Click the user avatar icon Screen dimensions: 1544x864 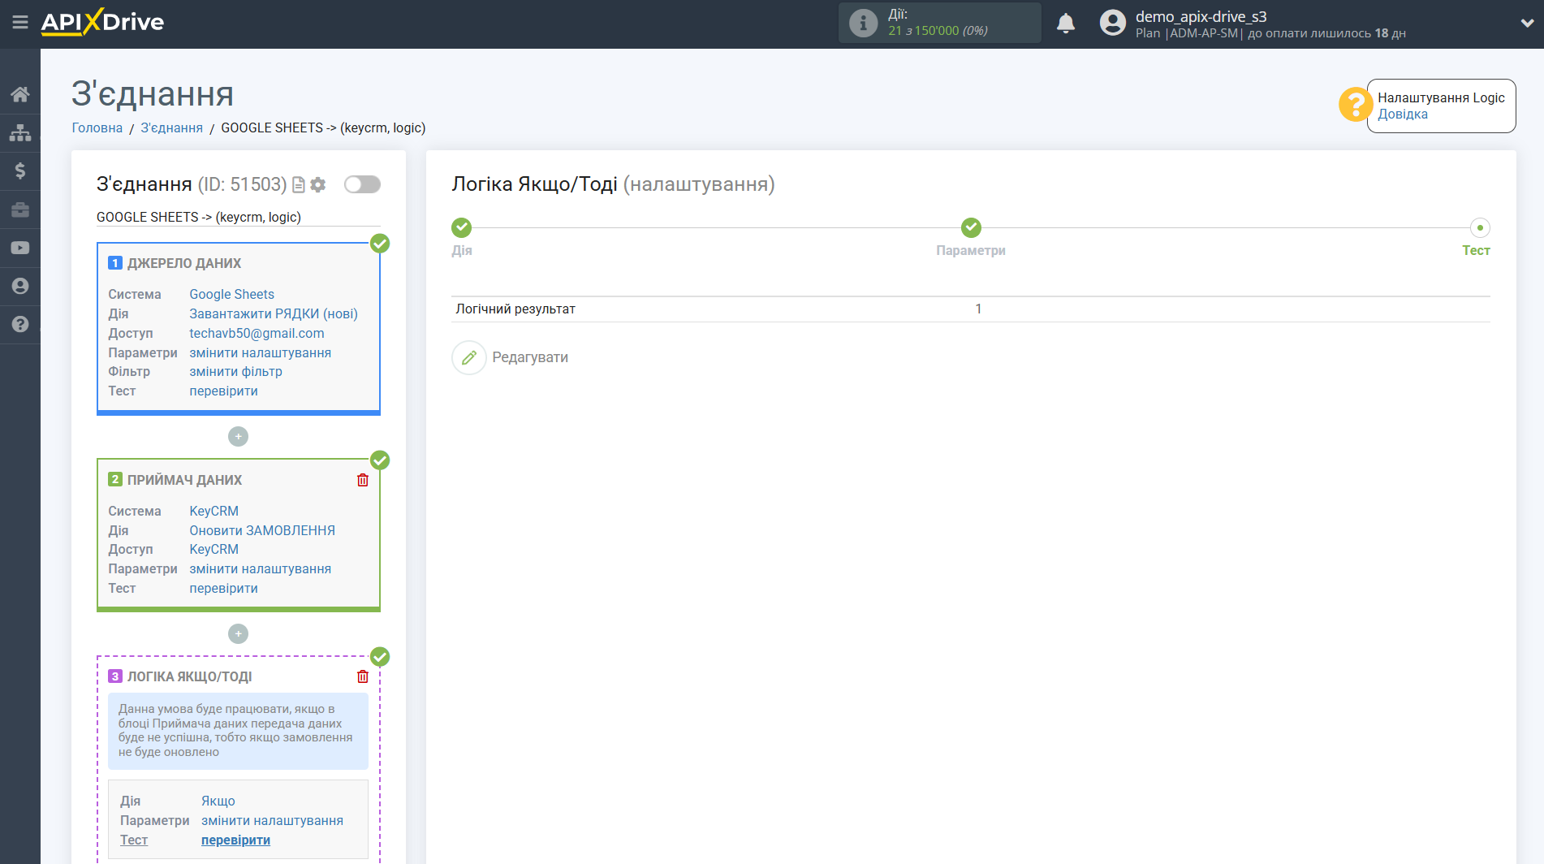pyautogui.click(x=1112, y=23)
